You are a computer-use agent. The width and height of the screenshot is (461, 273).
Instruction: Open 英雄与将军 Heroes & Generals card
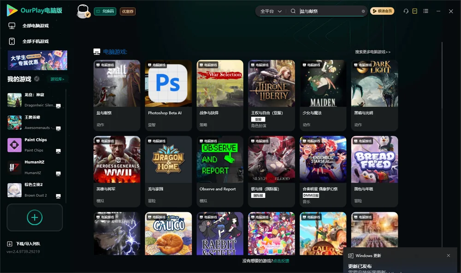coord(117,172)
